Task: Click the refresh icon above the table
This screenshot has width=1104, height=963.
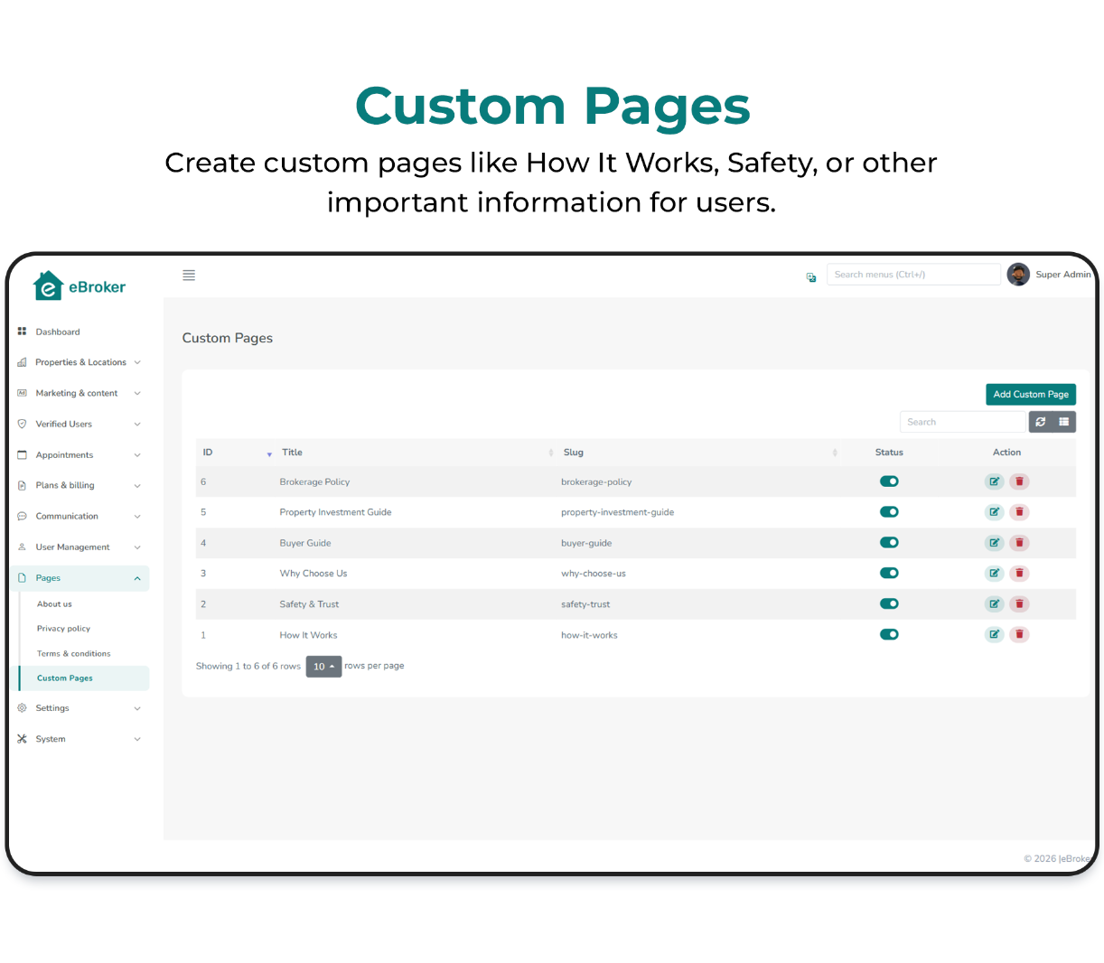Action: point(1040,421)
